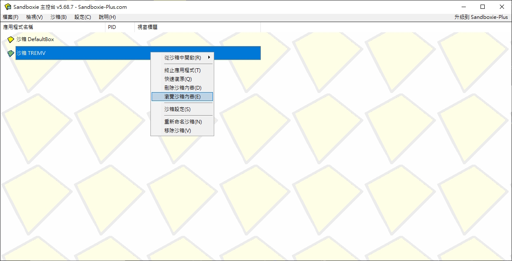Close the Sandboxie window

502,7
